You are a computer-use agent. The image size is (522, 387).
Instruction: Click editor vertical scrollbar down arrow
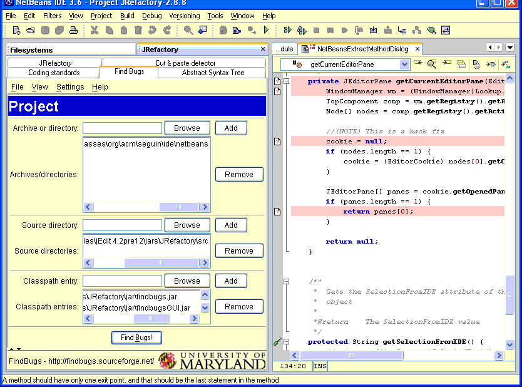(509, 344)
